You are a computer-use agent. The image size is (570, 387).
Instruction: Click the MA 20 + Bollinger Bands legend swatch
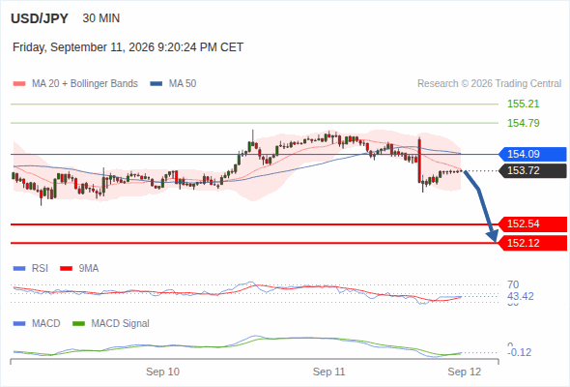(x=19, y=84)
